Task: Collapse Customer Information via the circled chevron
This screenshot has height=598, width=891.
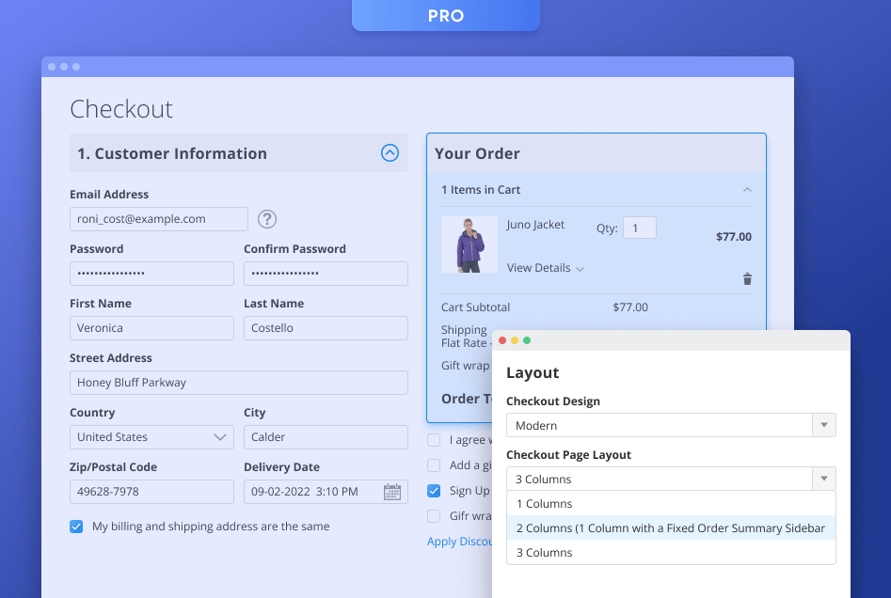Action: (x=390, y=152)
